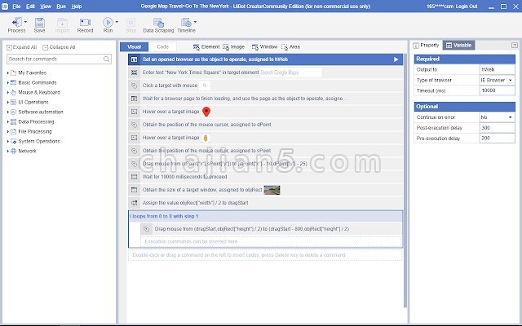Click Collapse All commands

pos(59,47)
